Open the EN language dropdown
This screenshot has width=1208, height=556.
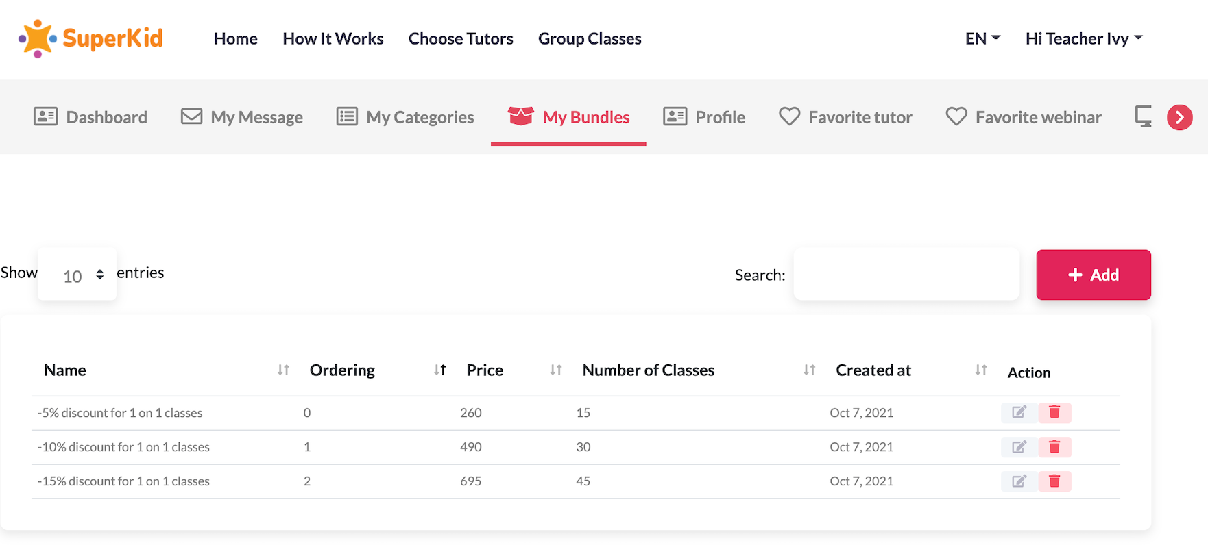982,38
